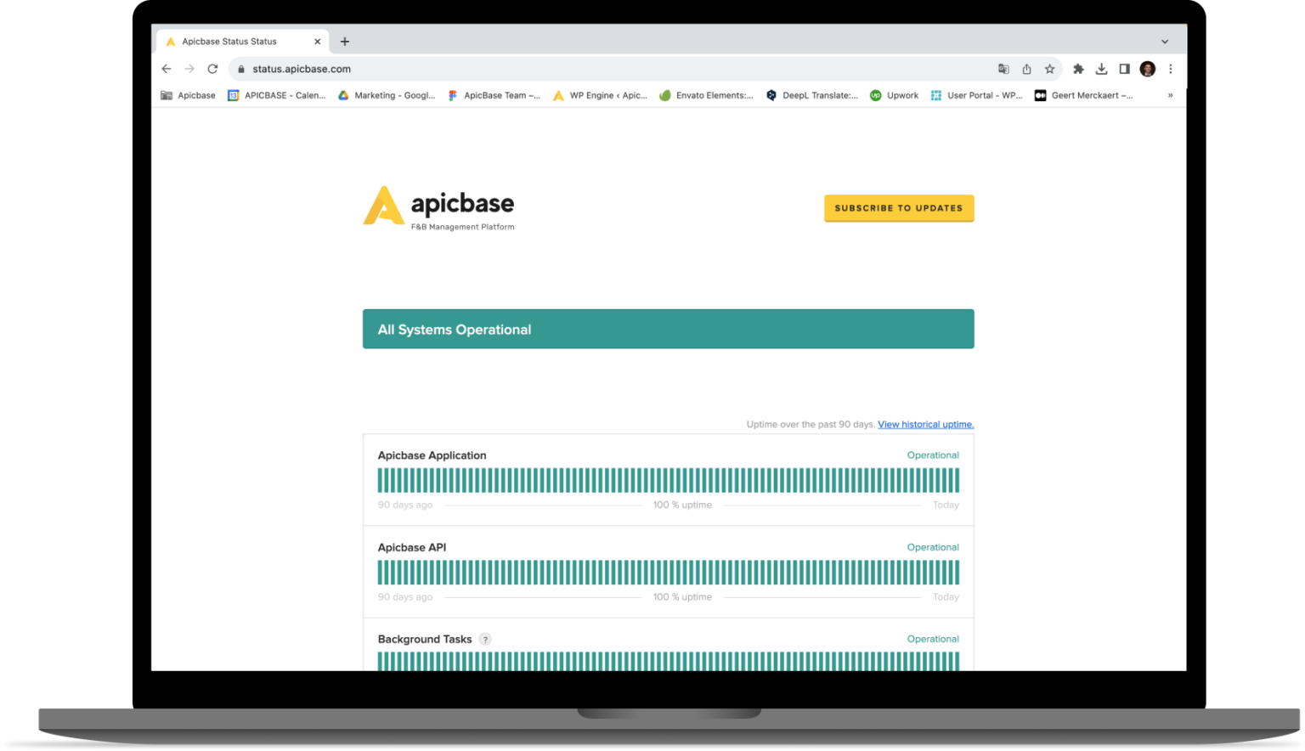
Task: Open the downloads icon in the toolbar
Action: click(1101, 69)
